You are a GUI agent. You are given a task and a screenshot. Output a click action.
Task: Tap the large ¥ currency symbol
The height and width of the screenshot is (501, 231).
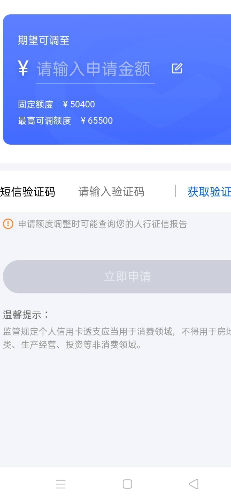[x=23, y=68]
